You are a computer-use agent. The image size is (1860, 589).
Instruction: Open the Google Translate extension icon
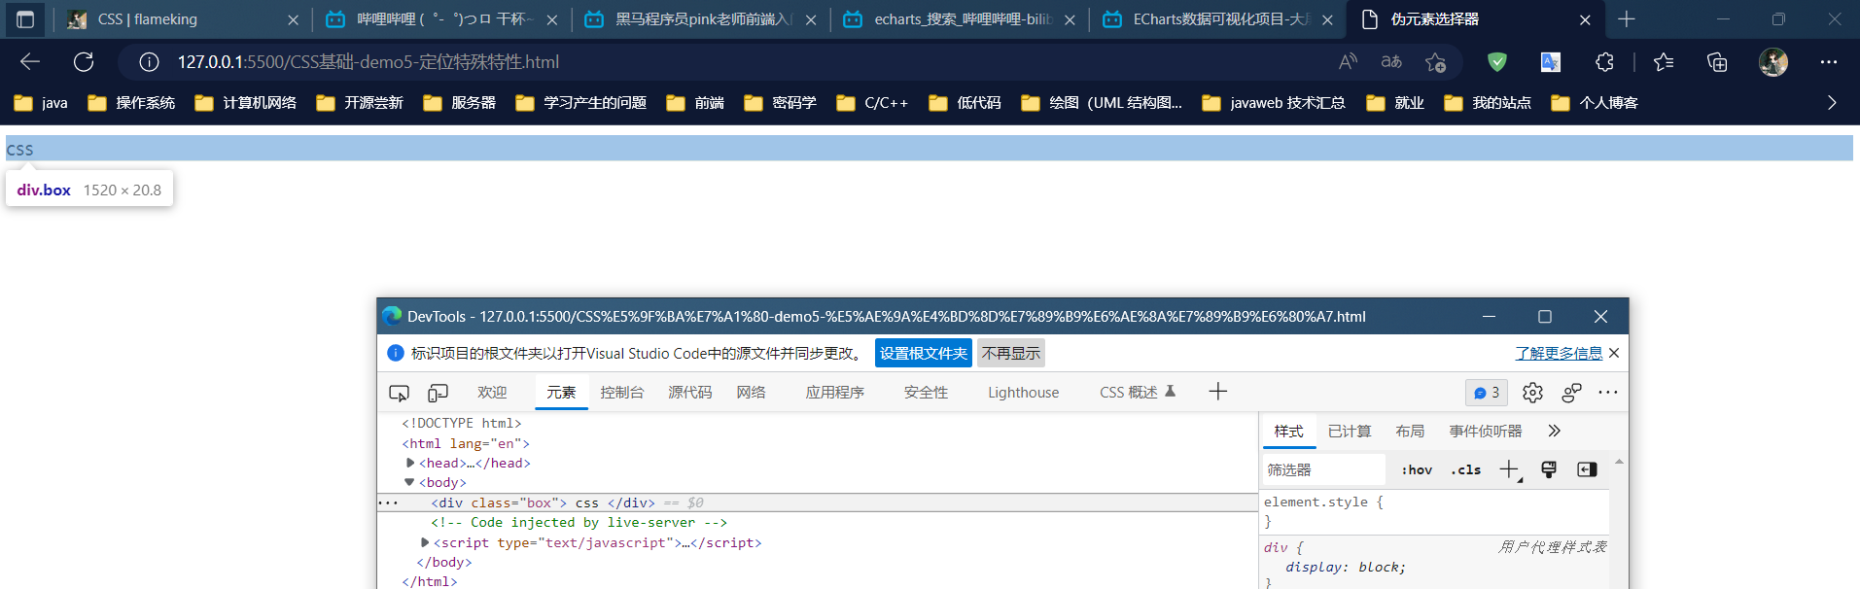pos(1551,62)
